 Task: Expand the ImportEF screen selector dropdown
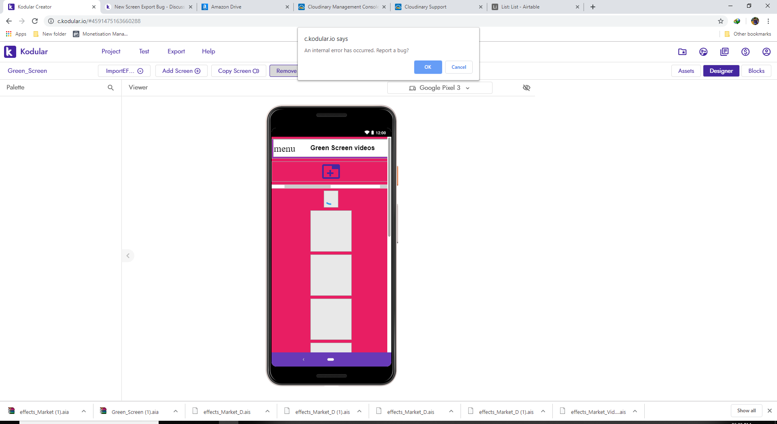(124, 71)
